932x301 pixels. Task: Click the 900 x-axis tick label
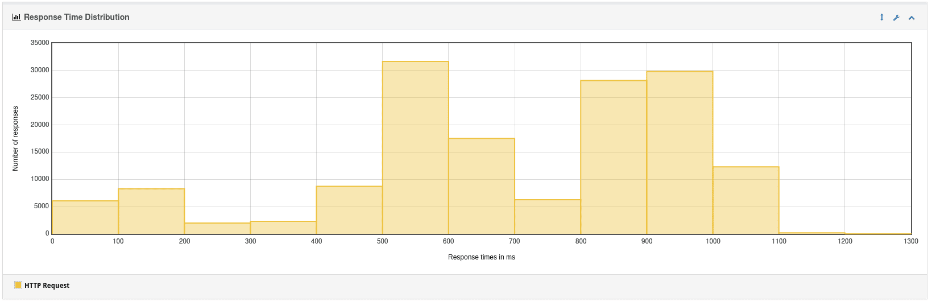point(647,241)
